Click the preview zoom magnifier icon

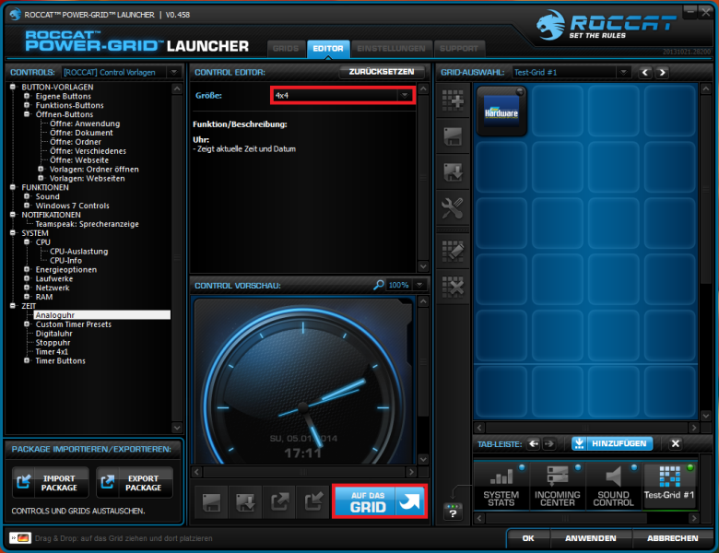coord(378,285)
